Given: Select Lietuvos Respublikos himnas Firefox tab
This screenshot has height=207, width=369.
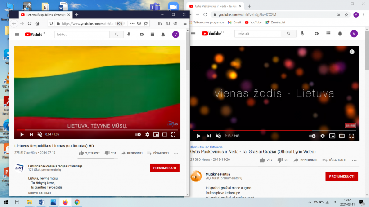Looking at the screenshot, I should [x=45, y=15].
